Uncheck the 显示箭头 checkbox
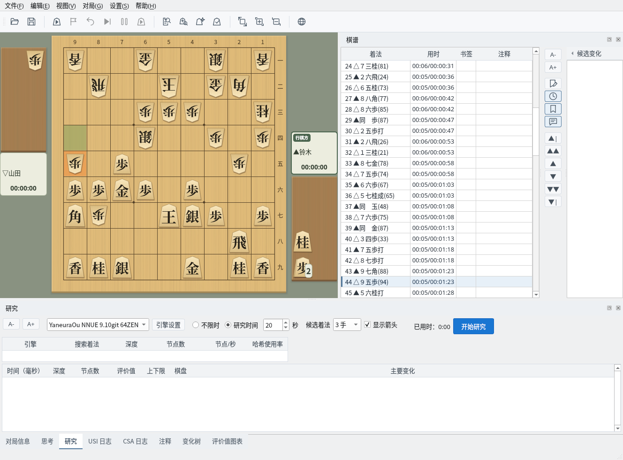The image size is (623, 460). 367,324
